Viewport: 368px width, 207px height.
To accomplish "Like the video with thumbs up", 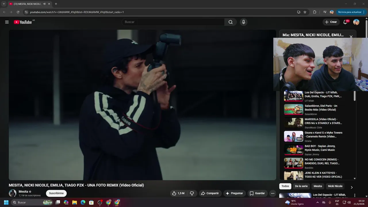I will coord(178,193).
